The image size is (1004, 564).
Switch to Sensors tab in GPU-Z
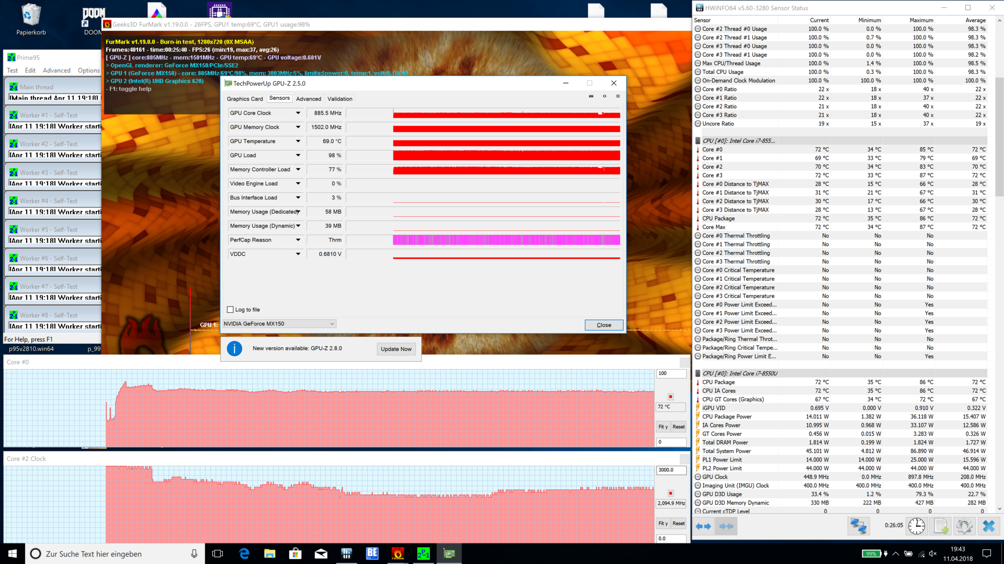279,98
